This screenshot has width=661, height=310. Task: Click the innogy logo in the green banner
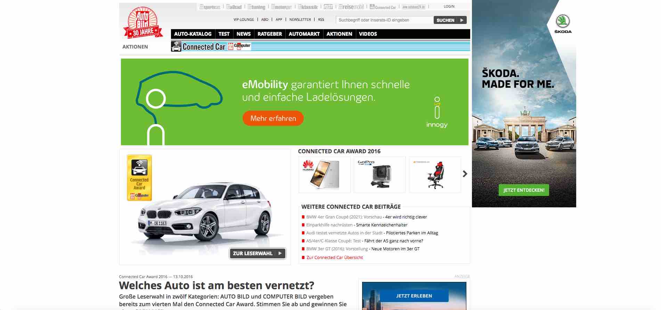(437, 112)
